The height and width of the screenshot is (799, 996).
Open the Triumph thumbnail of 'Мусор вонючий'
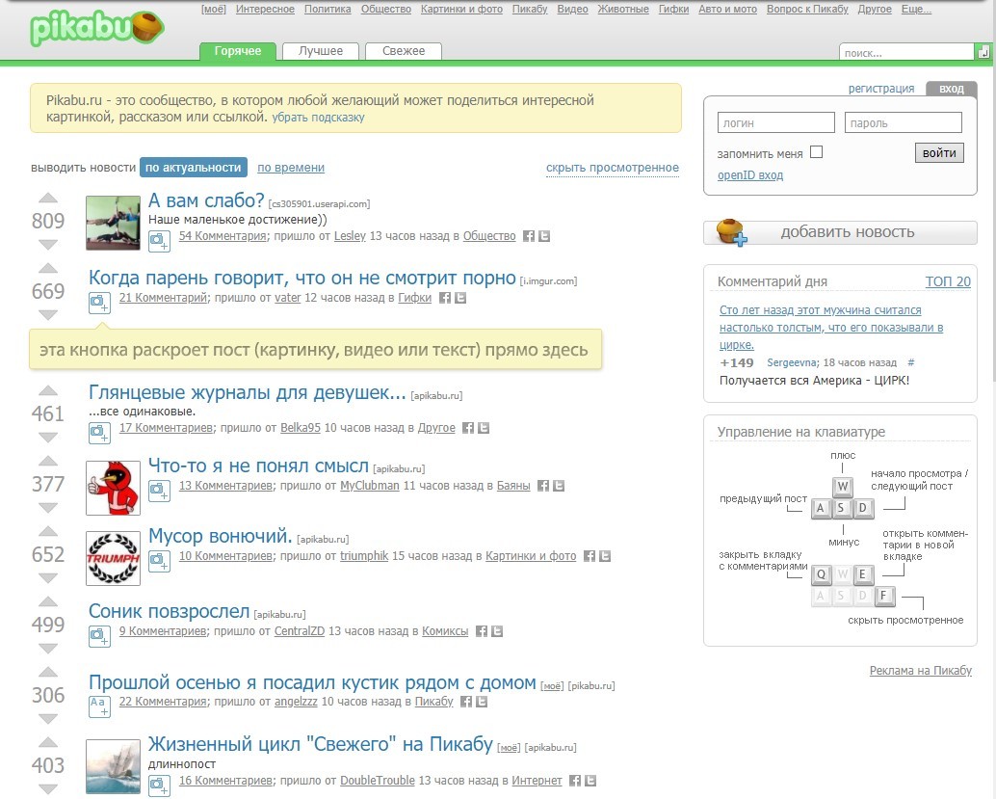[113, 558]
